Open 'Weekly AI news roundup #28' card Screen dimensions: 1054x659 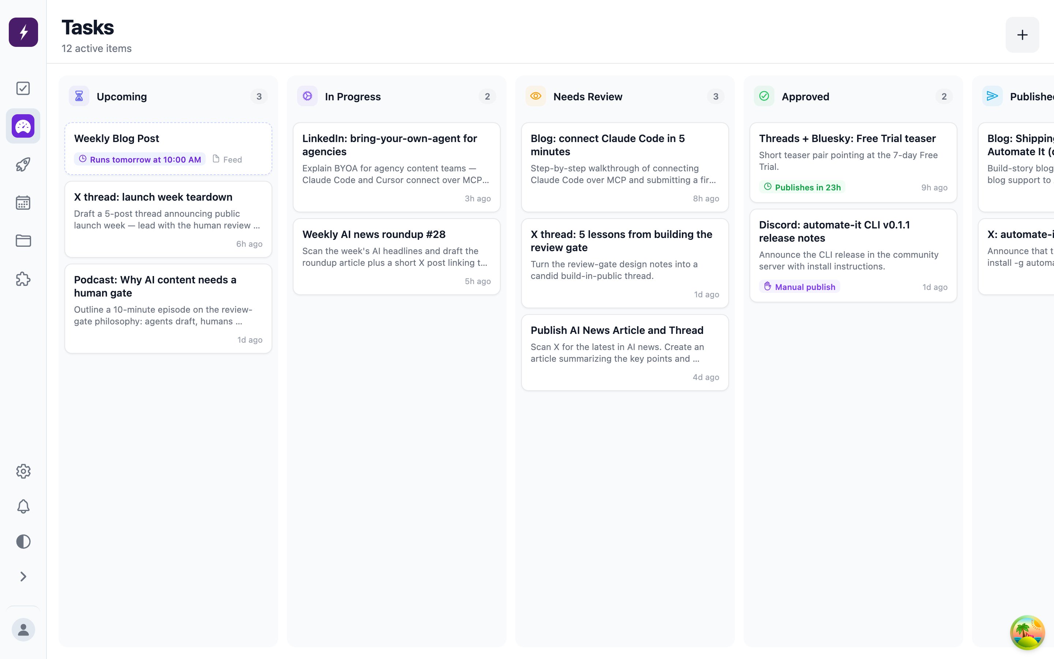point(396,257)
